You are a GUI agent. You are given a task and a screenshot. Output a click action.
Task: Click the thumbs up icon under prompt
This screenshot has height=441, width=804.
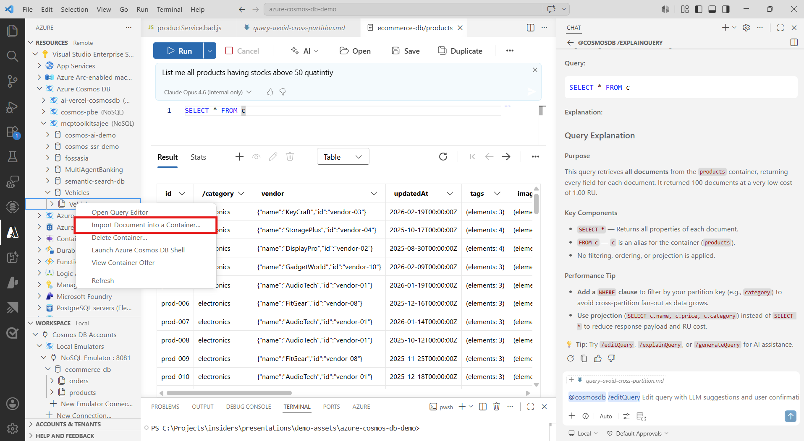click(x=270, y=92)
